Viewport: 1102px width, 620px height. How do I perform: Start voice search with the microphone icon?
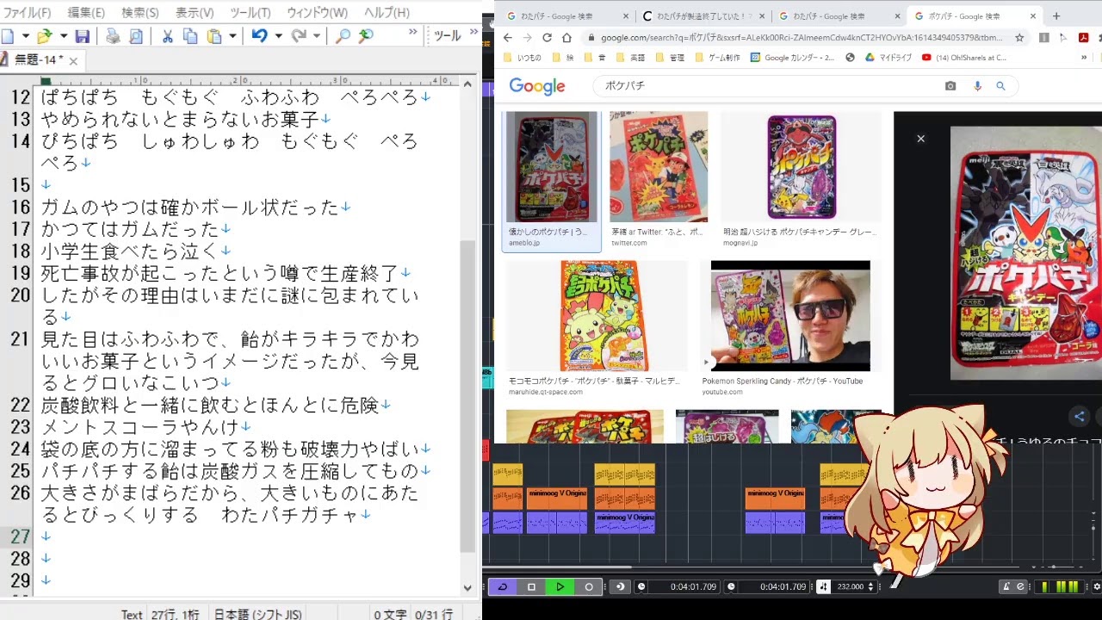coord(977,86)
